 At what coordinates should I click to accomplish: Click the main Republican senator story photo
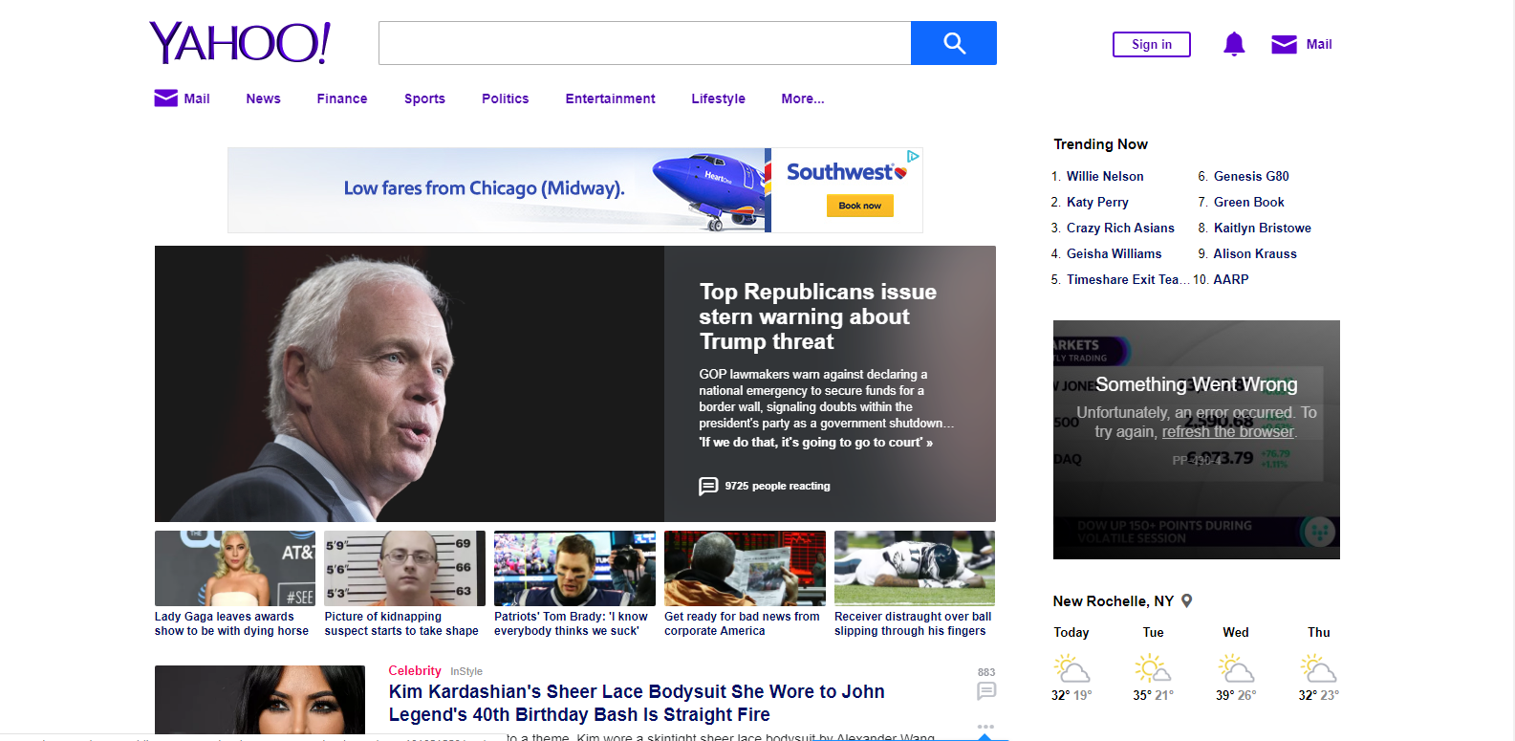(x=409, y=383)
